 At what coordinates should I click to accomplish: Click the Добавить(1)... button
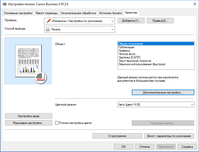click(x=131, y=21)
